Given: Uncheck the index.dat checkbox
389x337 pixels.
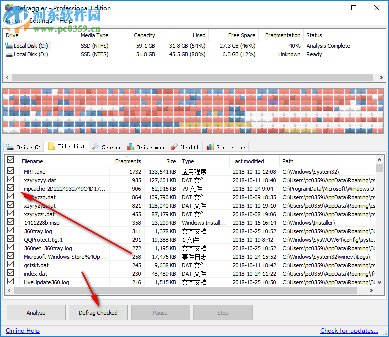Looking at the screenshot, I should click(x=10, y=273).
